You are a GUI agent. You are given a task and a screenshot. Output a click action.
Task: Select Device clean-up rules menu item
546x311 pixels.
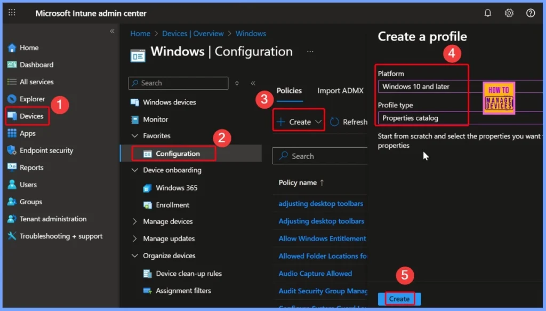point(189,274)
